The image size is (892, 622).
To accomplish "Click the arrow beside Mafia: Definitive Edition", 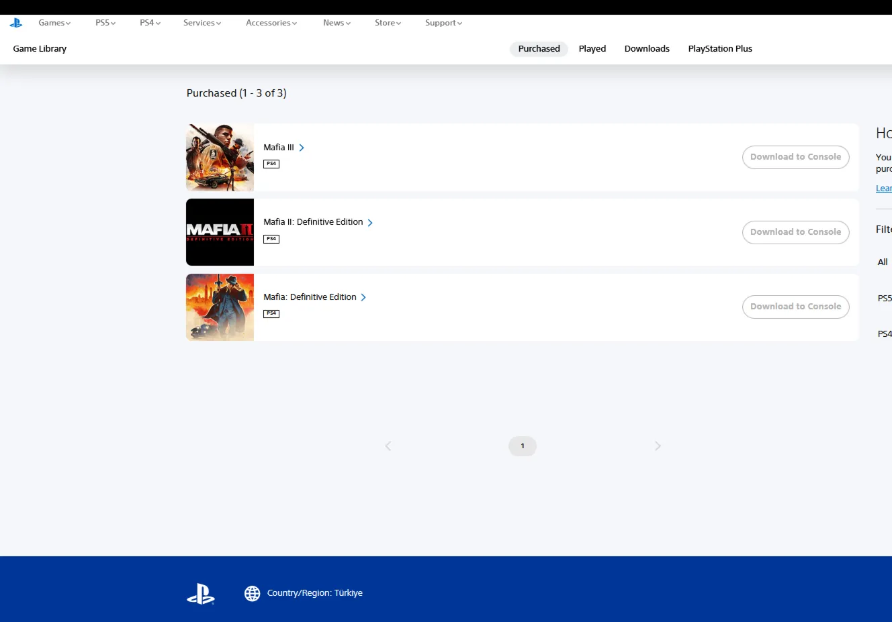I will click(363, 297).
